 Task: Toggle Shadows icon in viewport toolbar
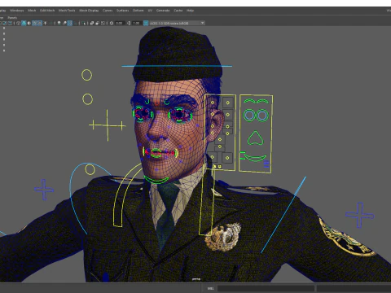(x=51, y=23)
